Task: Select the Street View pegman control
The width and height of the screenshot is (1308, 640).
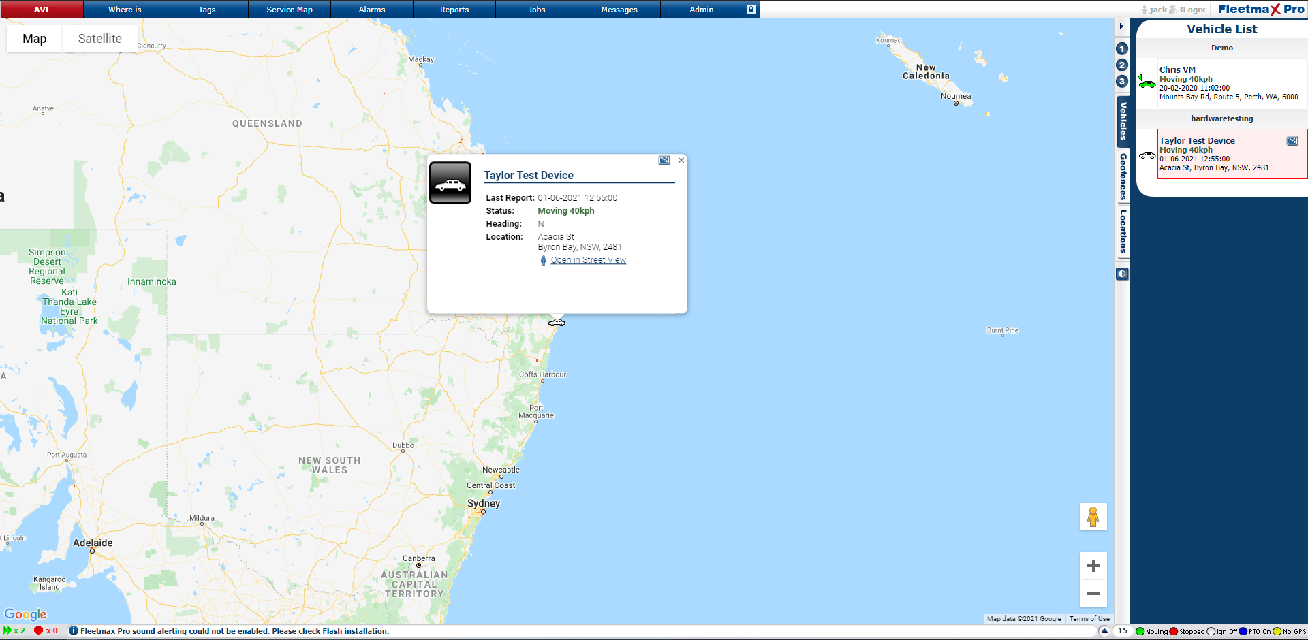Action: tap(1093, 517)
